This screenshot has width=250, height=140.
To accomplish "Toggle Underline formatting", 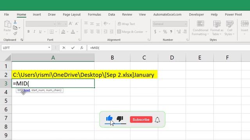I will click(x=40, y=31).
